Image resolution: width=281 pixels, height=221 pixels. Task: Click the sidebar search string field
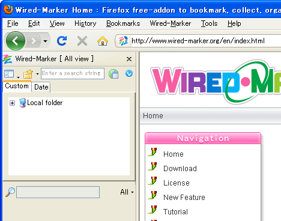point(73,73)
